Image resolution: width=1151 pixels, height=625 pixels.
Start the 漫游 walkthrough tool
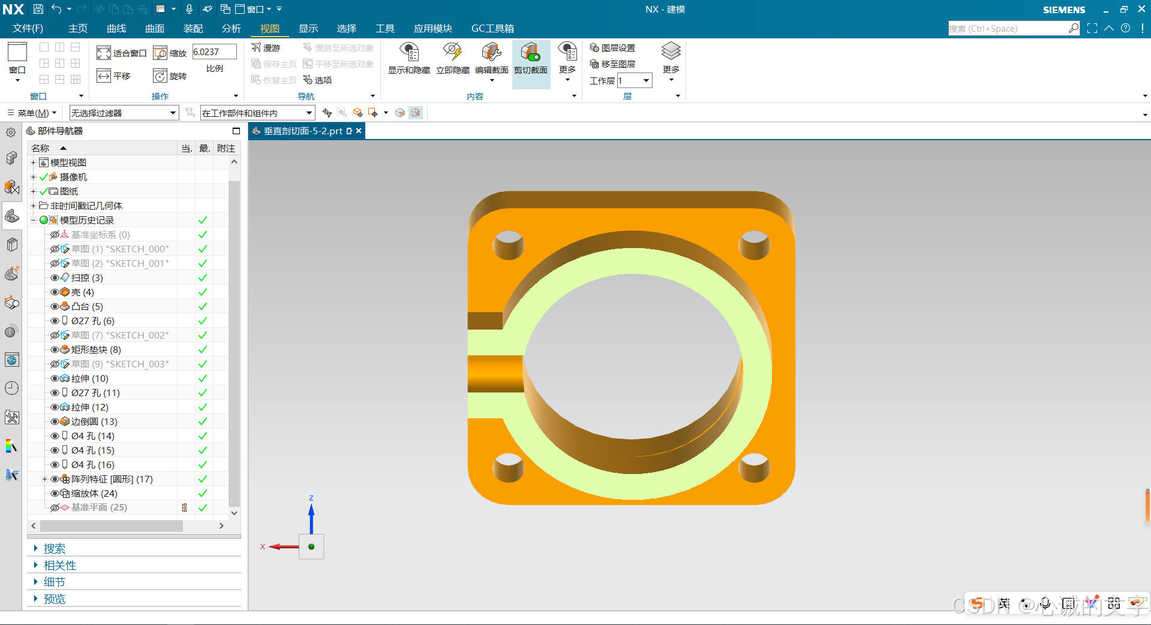click(266, 48)
